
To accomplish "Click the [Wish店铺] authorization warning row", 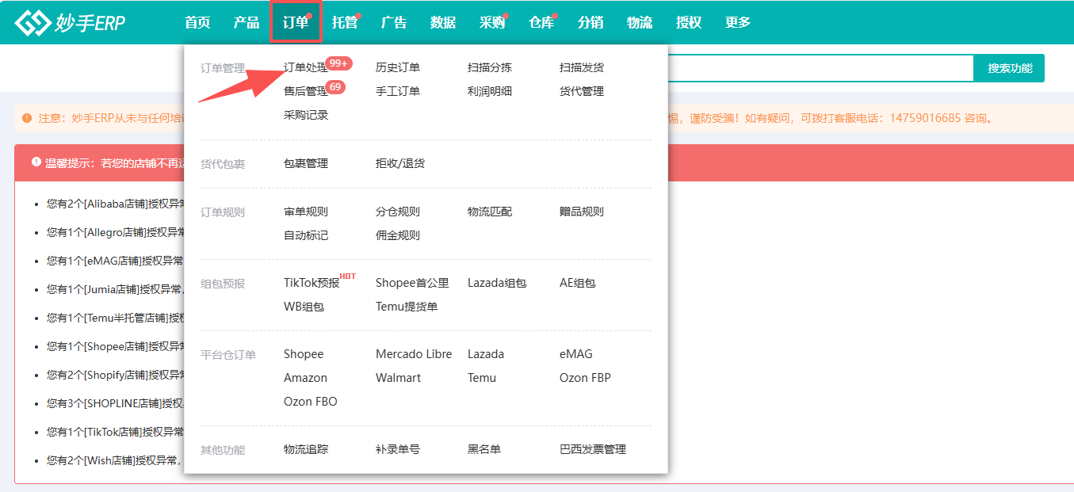I will (x=113, y=460).
